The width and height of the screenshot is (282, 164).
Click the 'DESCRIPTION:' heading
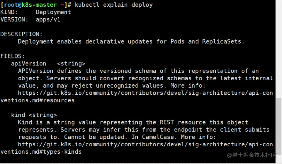click(x=21, y=34)
